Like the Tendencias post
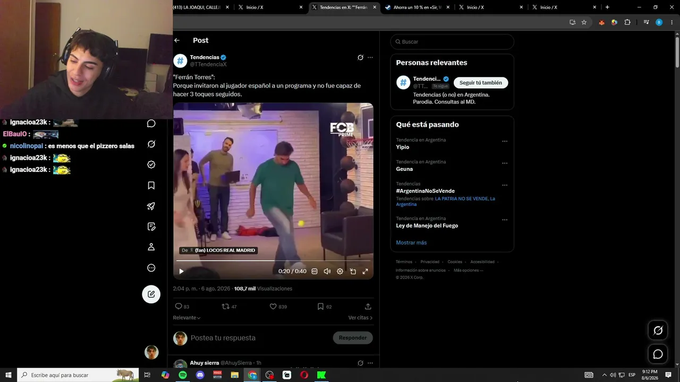This screenshot has width=680, height=382. point(273,306)
